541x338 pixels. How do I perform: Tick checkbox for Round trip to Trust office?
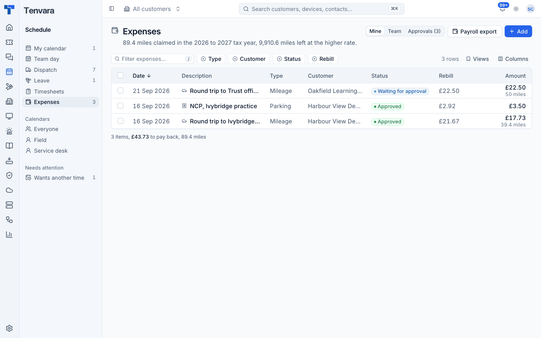click(120, 90)
